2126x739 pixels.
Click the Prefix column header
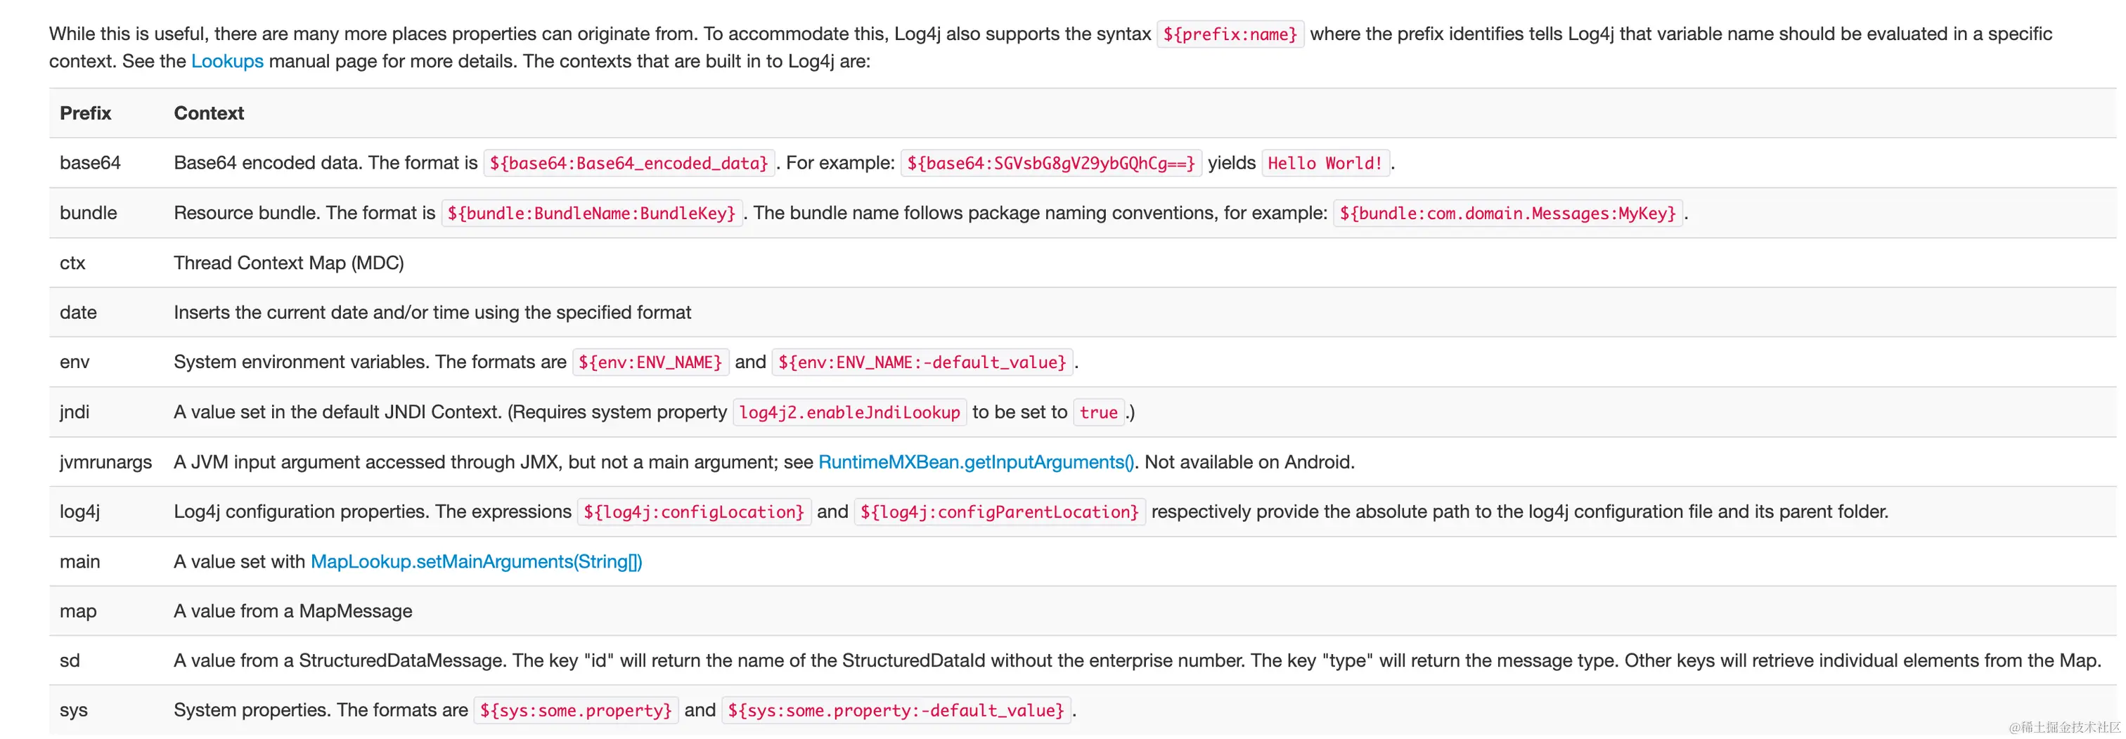86,113
